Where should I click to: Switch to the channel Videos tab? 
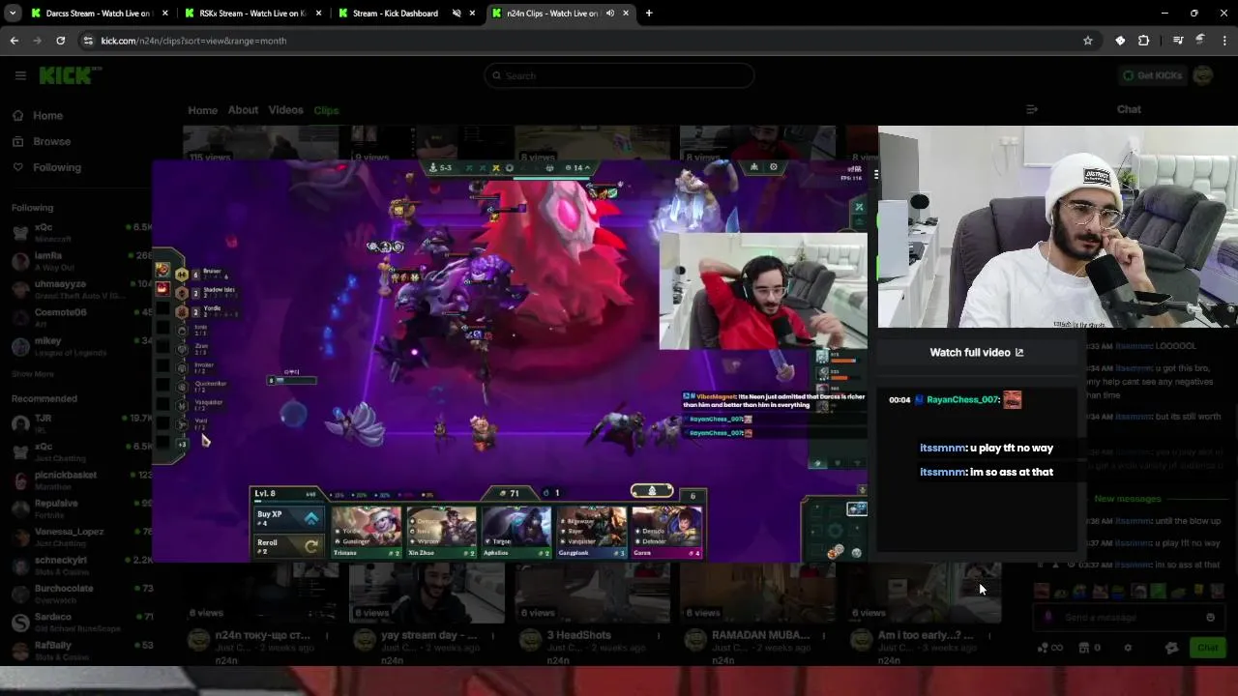(x=285, y=110)
